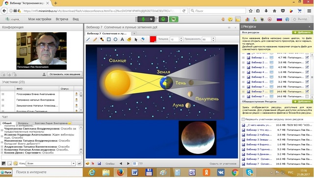This screenshot has height=178, width=314.
Task: Click the green microphone icon
Action: (143, 19)
